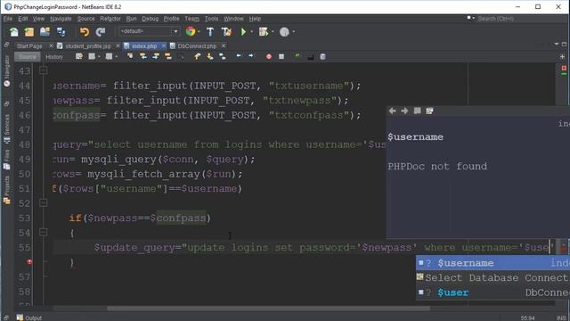Click the Source view button
The width and height of the screenshot is (570, 321).
[28, 57]
